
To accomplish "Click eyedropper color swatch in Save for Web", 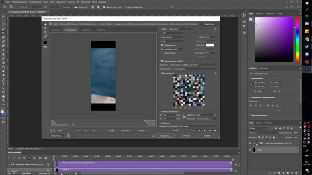I will click(45, 42).
